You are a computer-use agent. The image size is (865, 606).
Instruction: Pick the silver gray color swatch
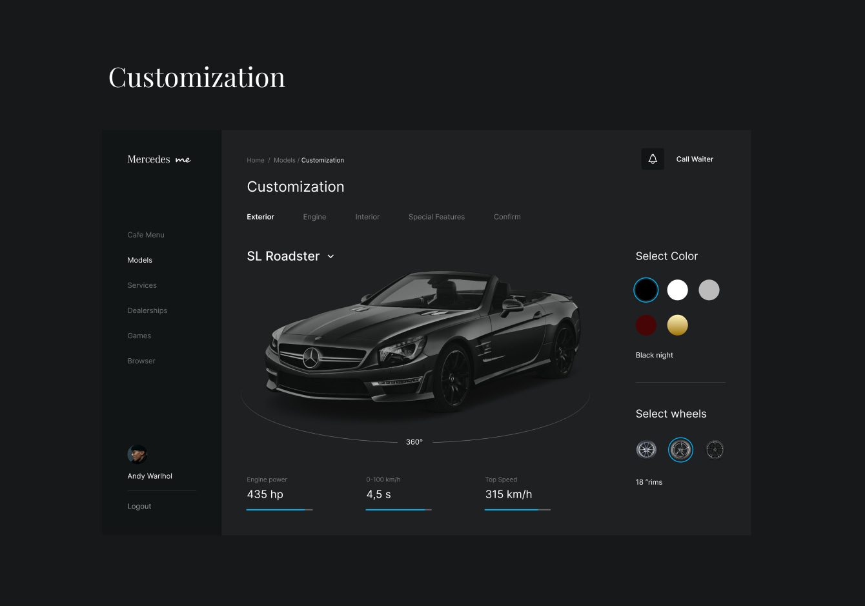coord(709,290)
